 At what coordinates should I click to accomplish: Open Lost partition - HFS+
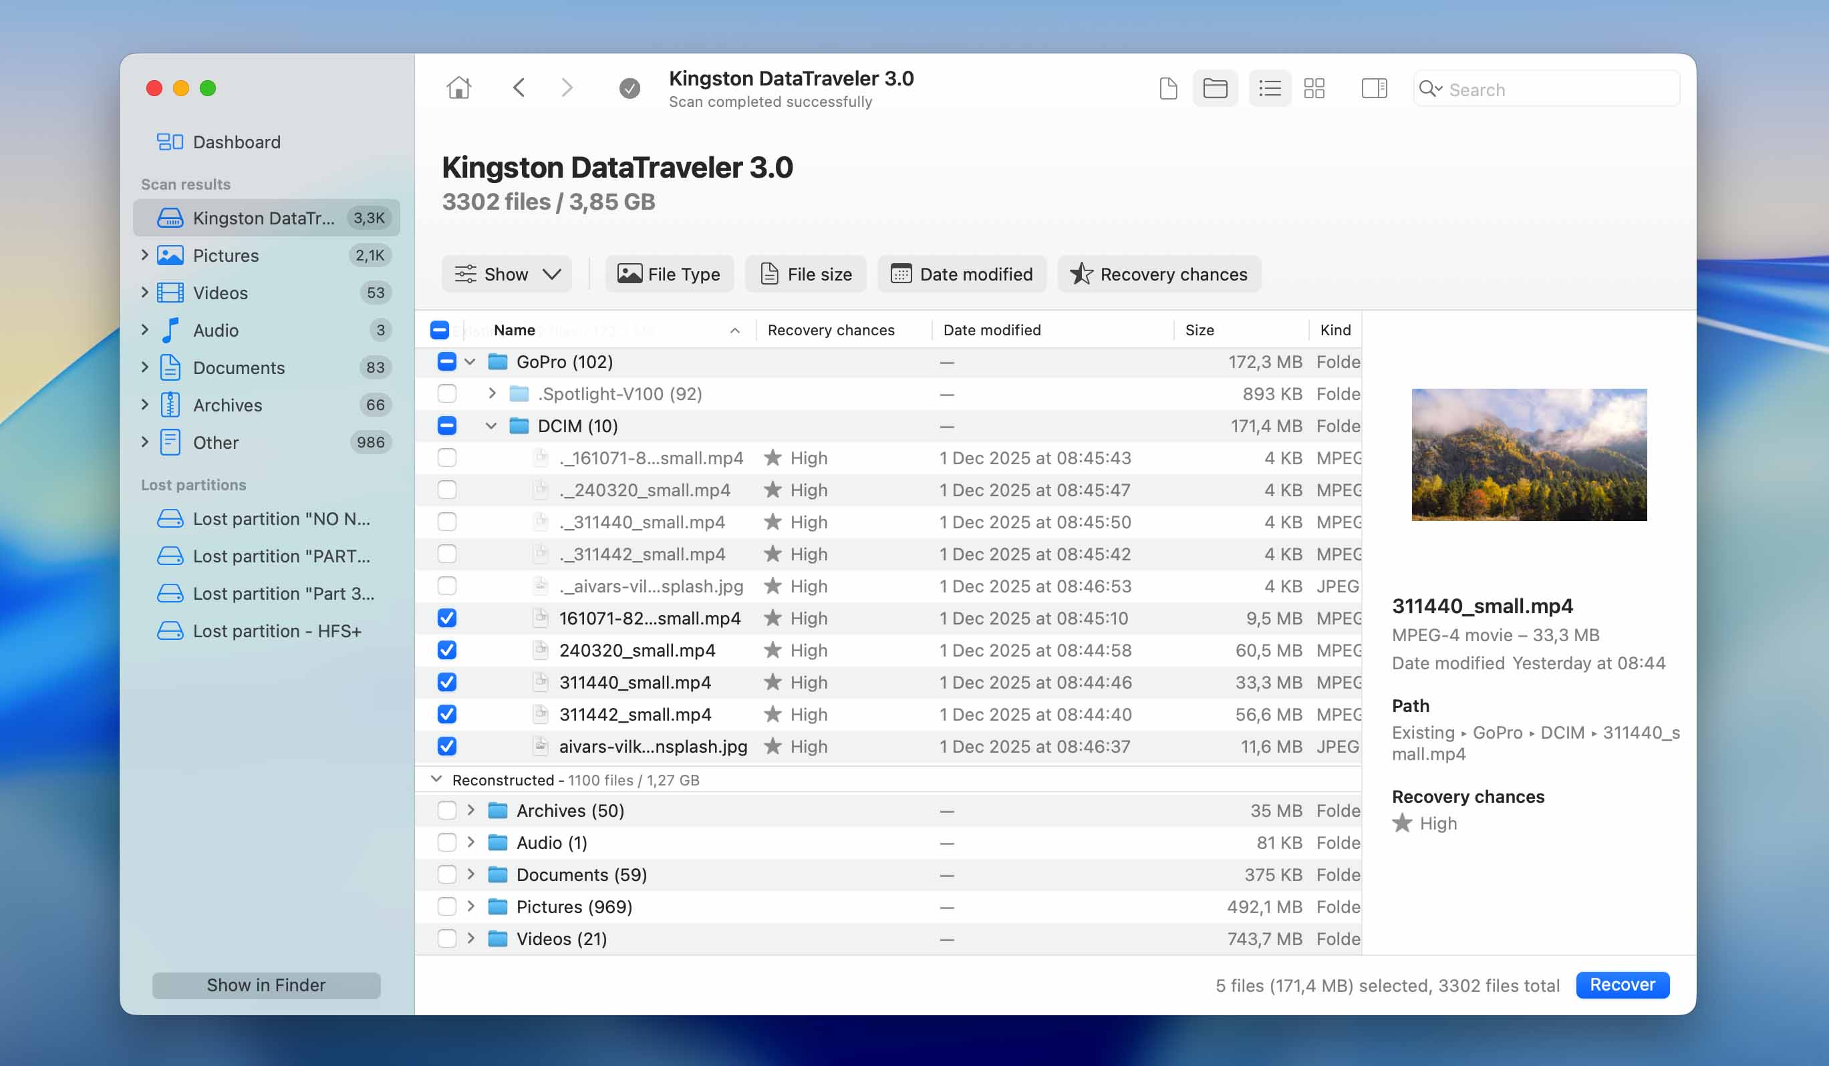[x=277, y=631]
